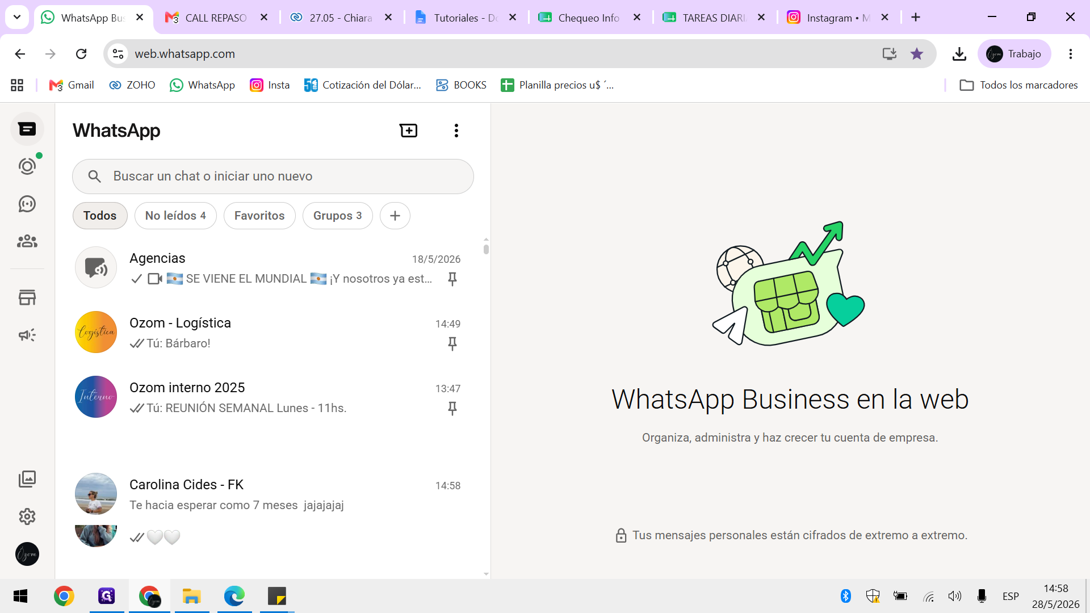Image resolution: width=1090 pixels, height=613 pixels.
Task: Open the tab search dropdown arrow
Action: [x=17, y=18]
